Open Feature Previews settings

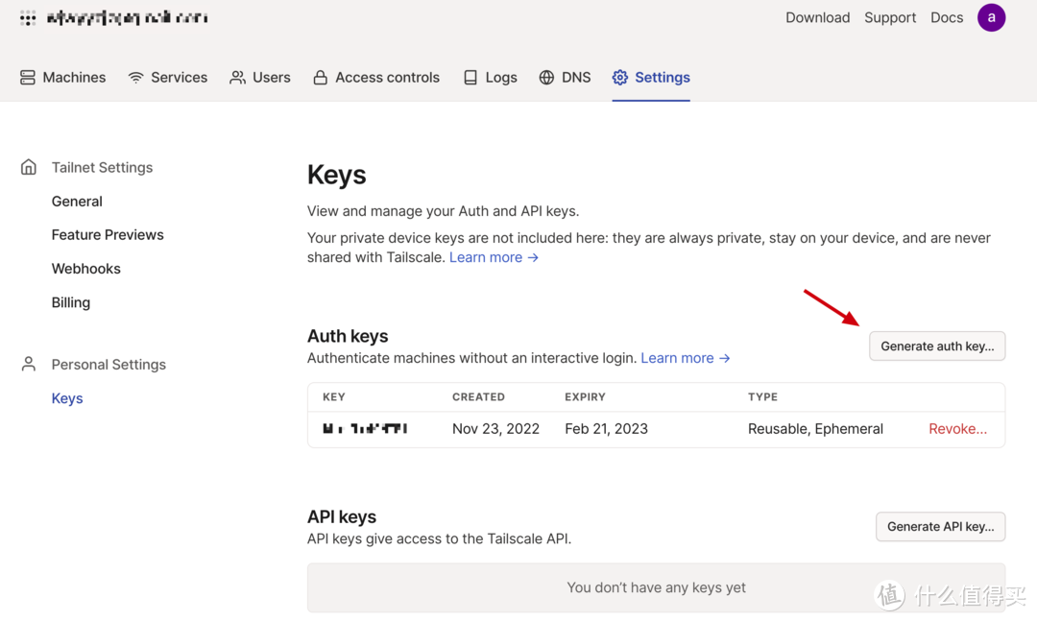click(x=108, y=235)
